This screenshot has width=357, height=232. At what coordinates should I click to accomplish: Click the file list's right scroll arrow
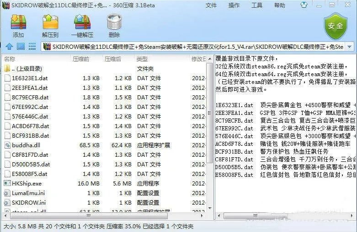click(202, 216)
